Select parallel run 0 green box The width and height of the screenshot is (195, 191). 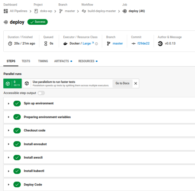pyautogui.click(x=13, y=83)
